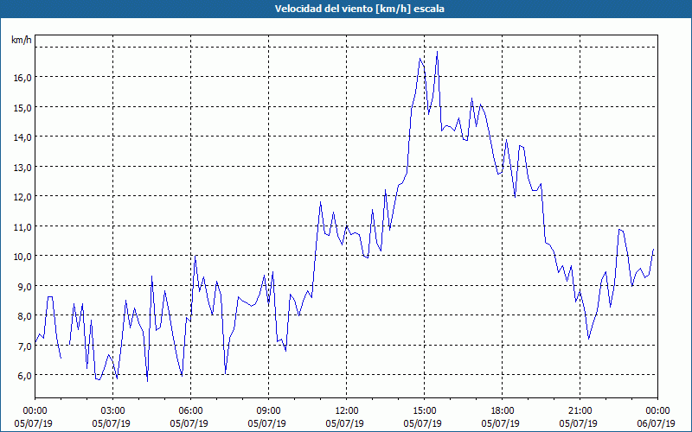Image resolution: width=692 pixels, height=432 pixels.
Task: Click the '05/07/19' date under 21:00
Action: pyautogui.click(x=578, y=423)
